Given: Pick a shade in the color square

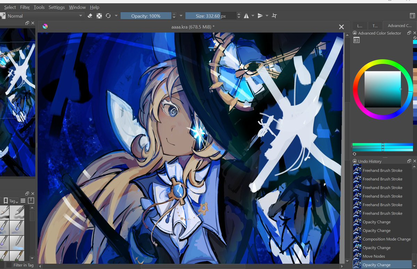Looking at the screenshot, I should 383,89.
